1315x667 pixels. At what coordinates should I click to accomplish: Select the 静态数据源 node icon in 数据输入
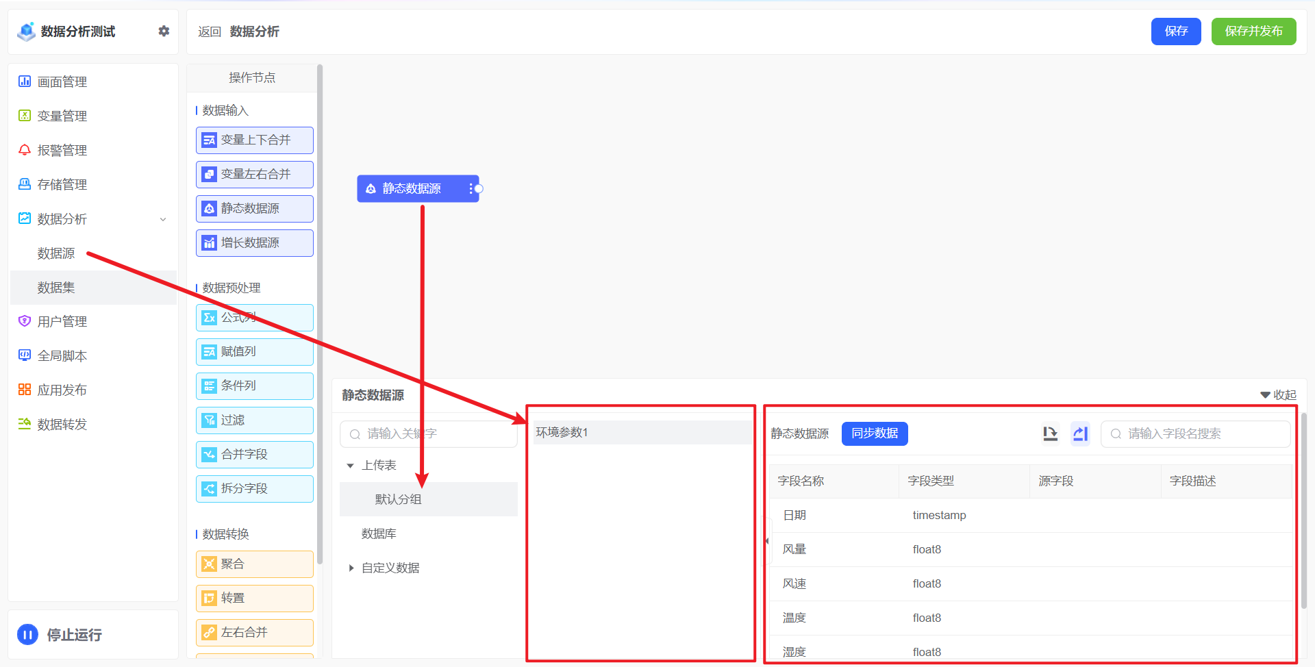click(209, 208)
